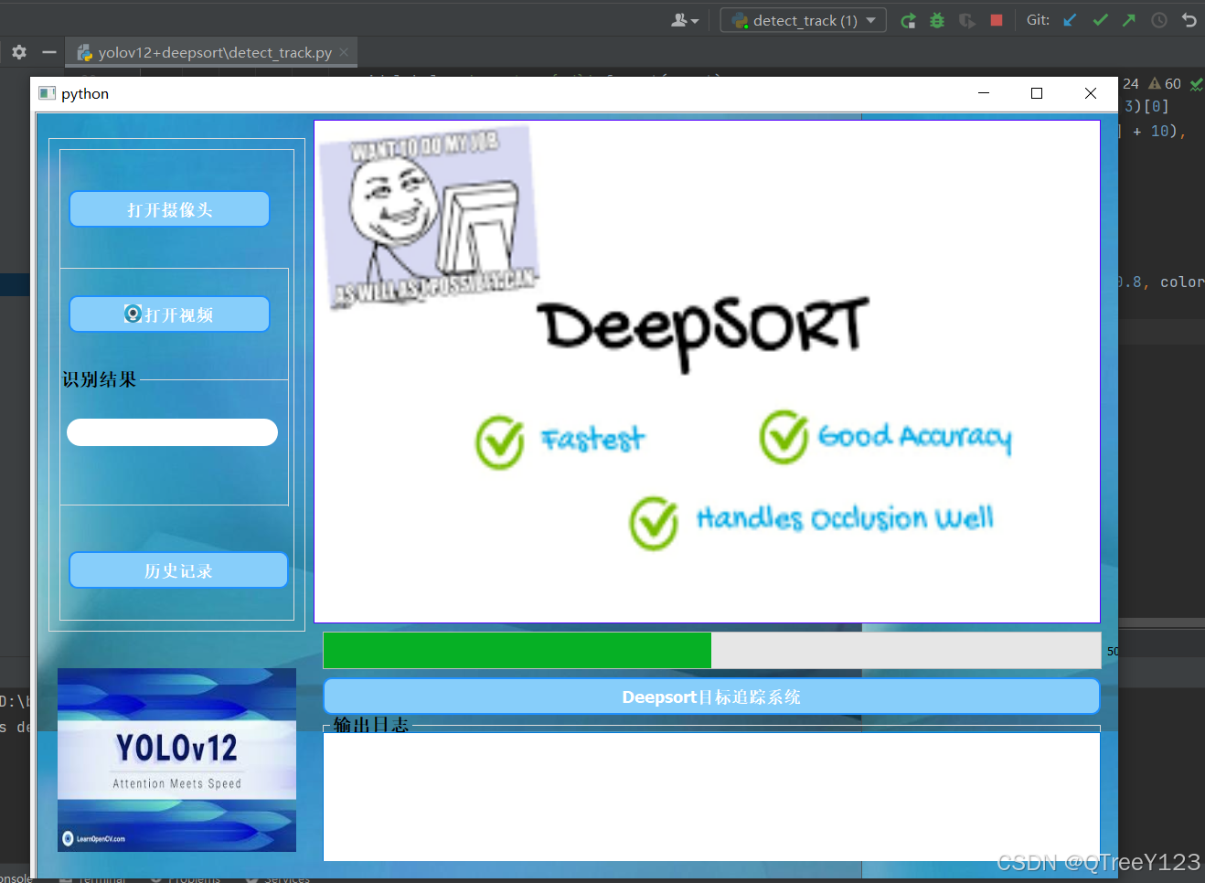
Task: Click inside the 输出日志 output log area
Action: coord(711,796)
